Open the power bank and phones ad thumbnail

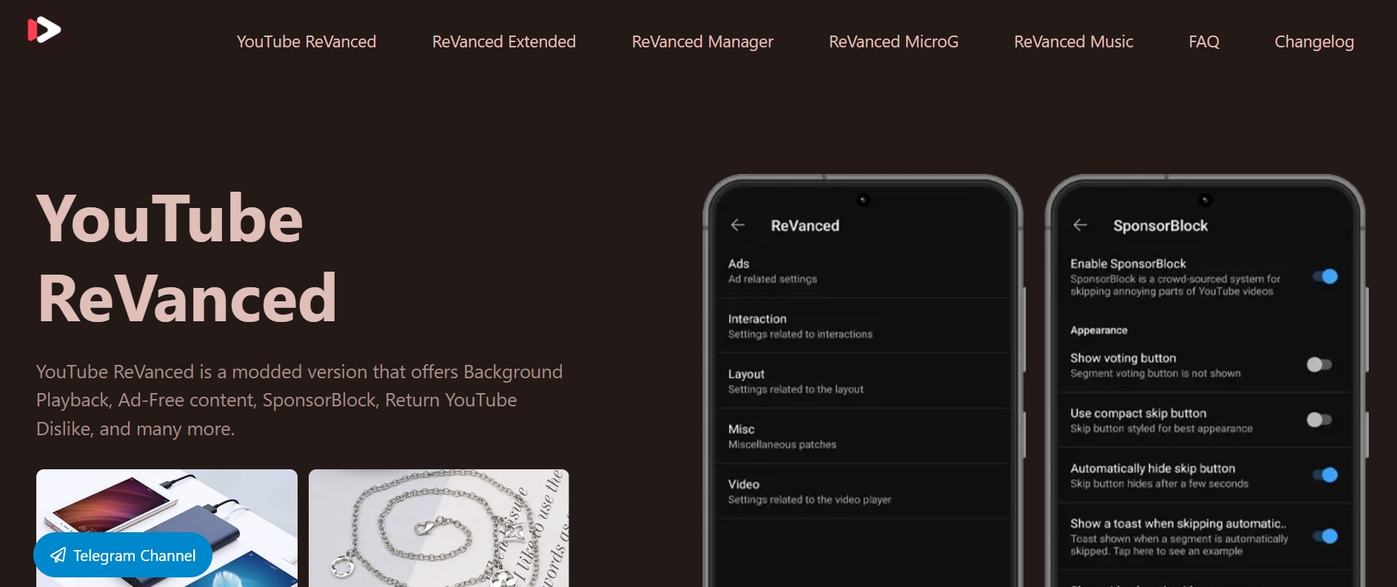pyautogui.click(x=167, y=528)
